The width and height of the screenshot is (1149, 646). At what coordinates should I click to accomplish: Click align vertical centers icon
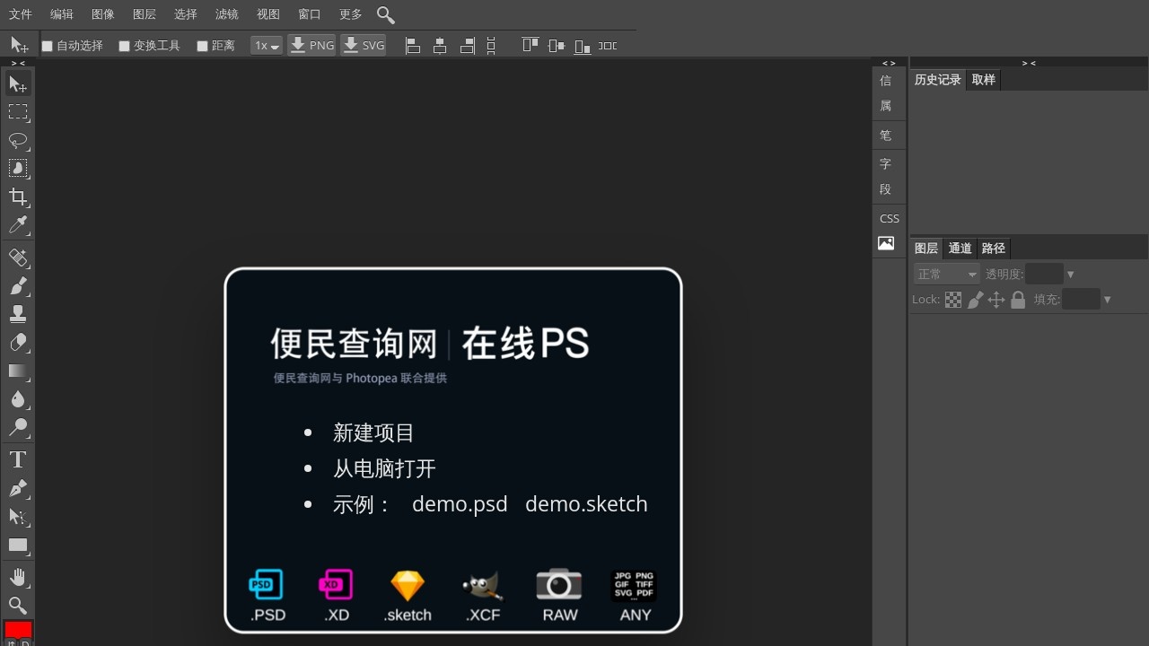pos(557,46)
